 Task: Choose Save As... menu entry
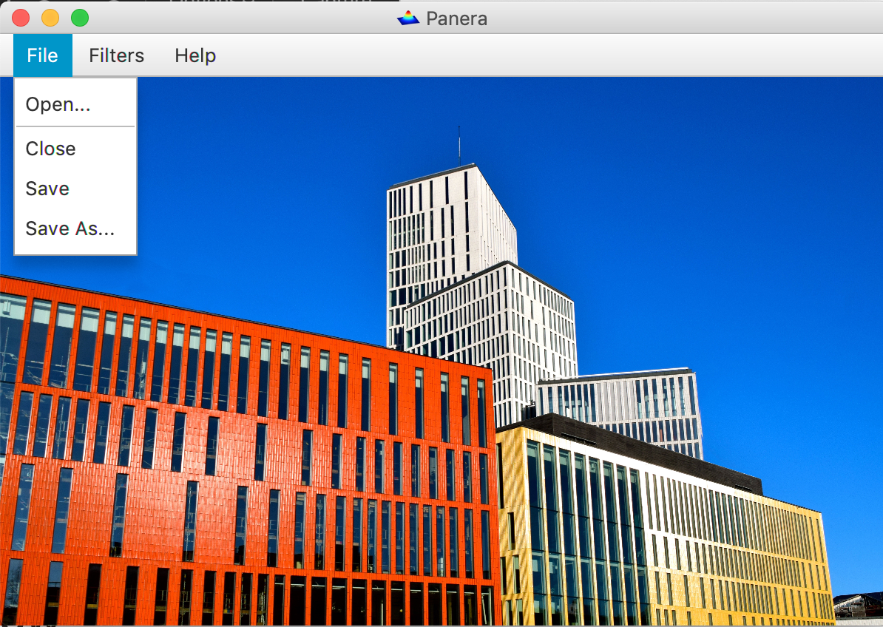tap(70, 228)
